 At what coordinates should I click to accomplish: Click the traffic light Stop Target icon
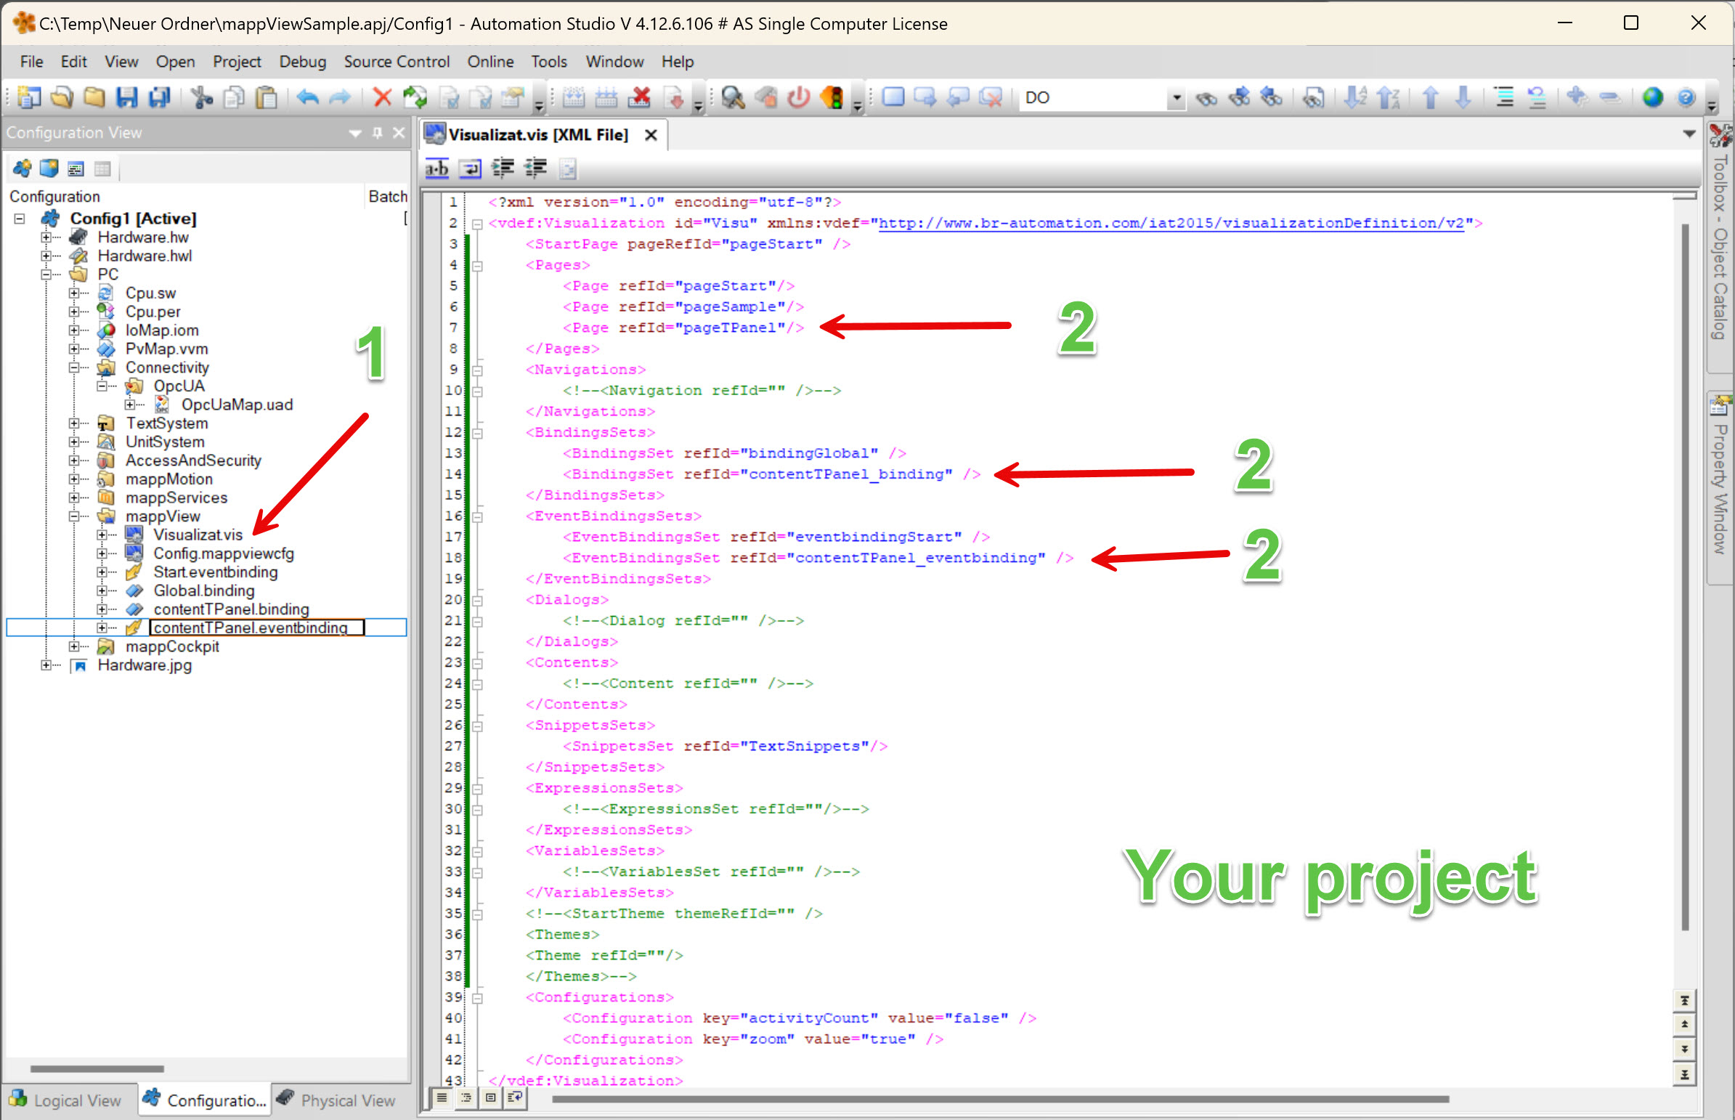[832, 97]
